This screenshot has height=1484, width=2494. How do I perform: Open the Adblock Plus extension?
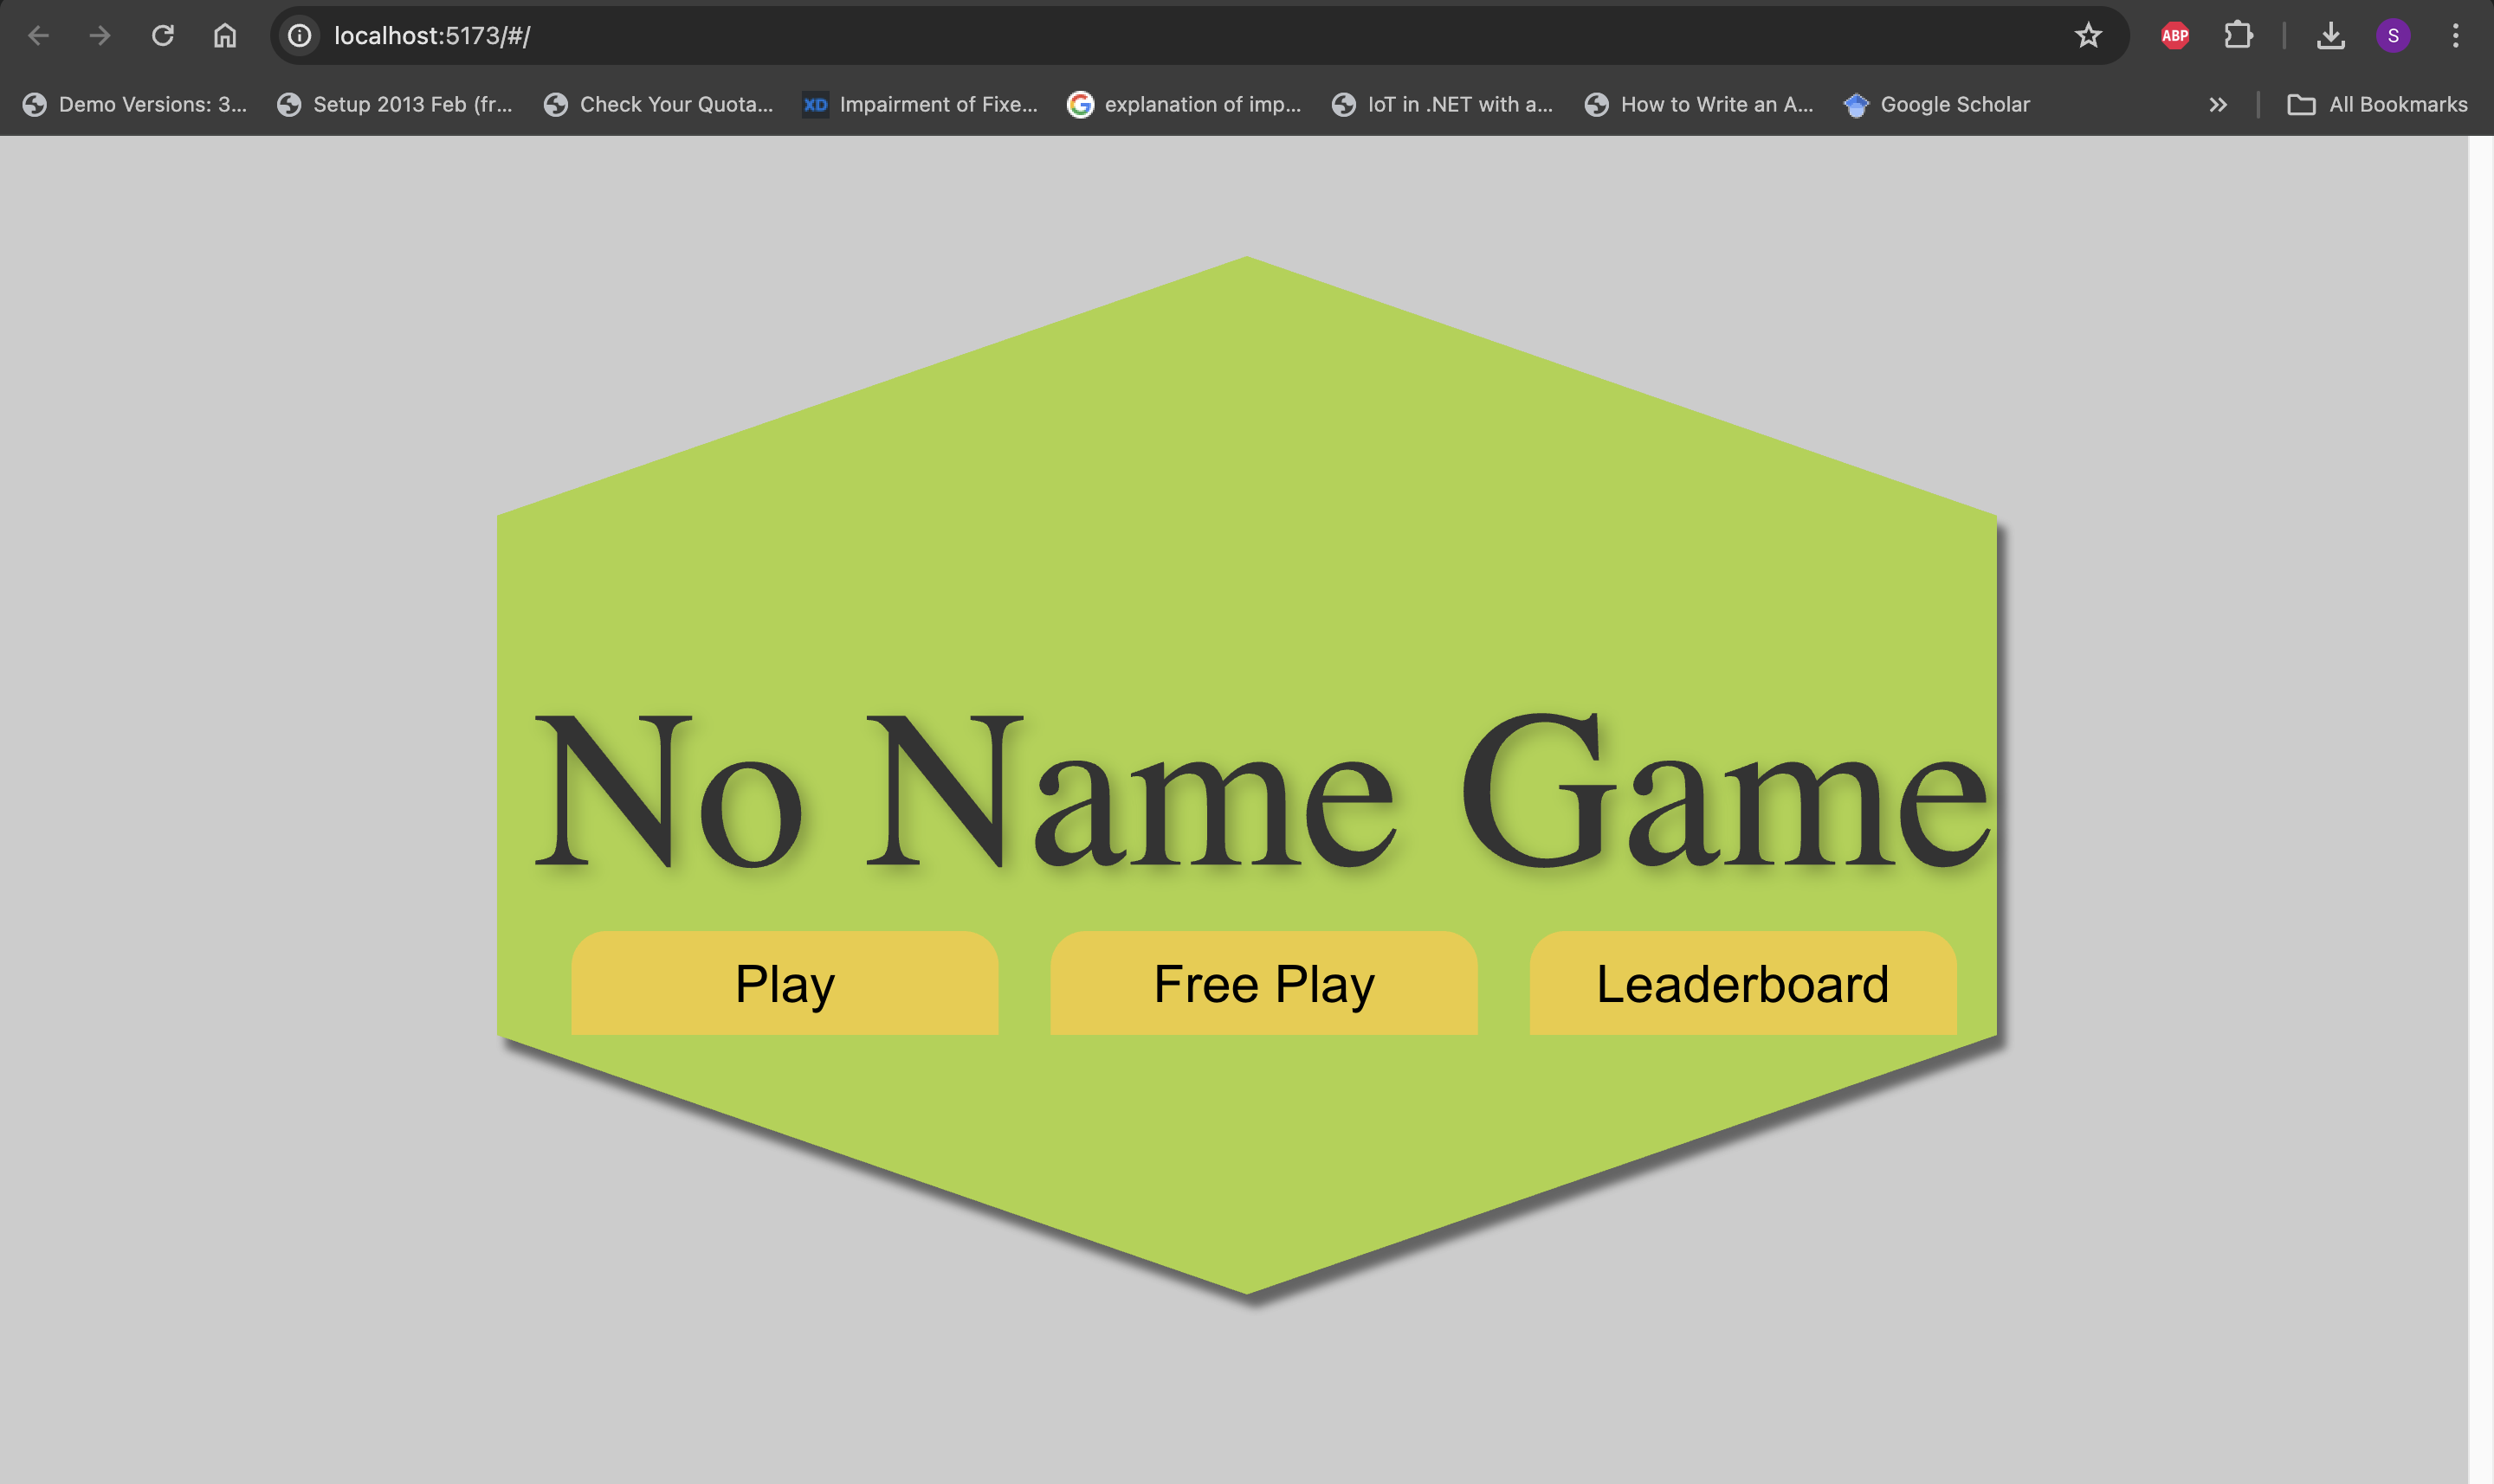2174,36
